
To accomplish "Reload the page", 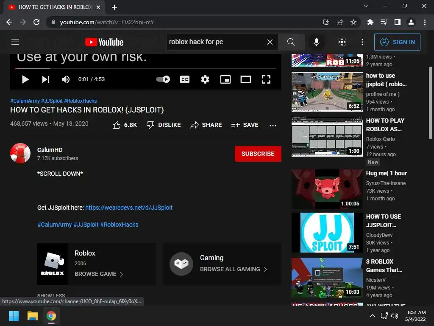I will click(x=36, y=22).
